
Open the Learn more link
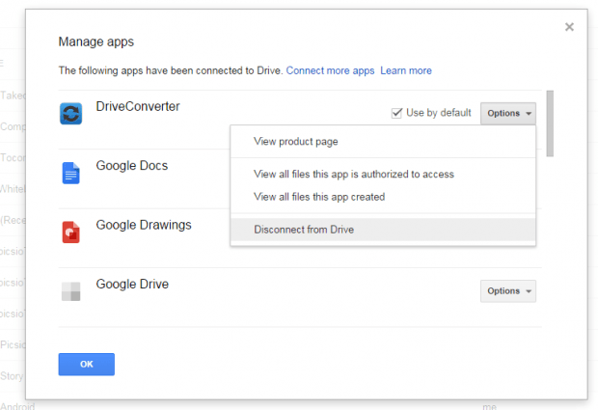point(406,71)
